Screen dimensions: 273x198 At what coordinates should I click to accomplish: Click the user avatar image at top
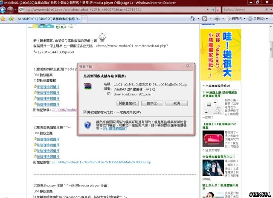tap(41, 26)
